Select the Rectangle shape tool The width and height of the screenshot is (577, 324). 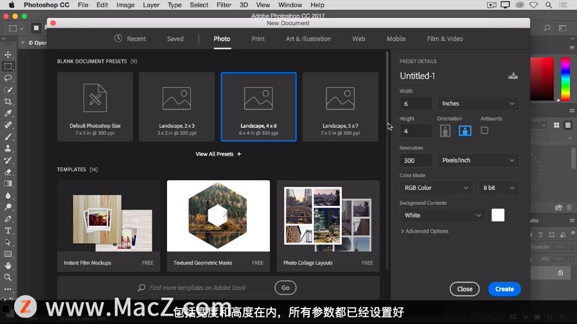tap(8, 254)
